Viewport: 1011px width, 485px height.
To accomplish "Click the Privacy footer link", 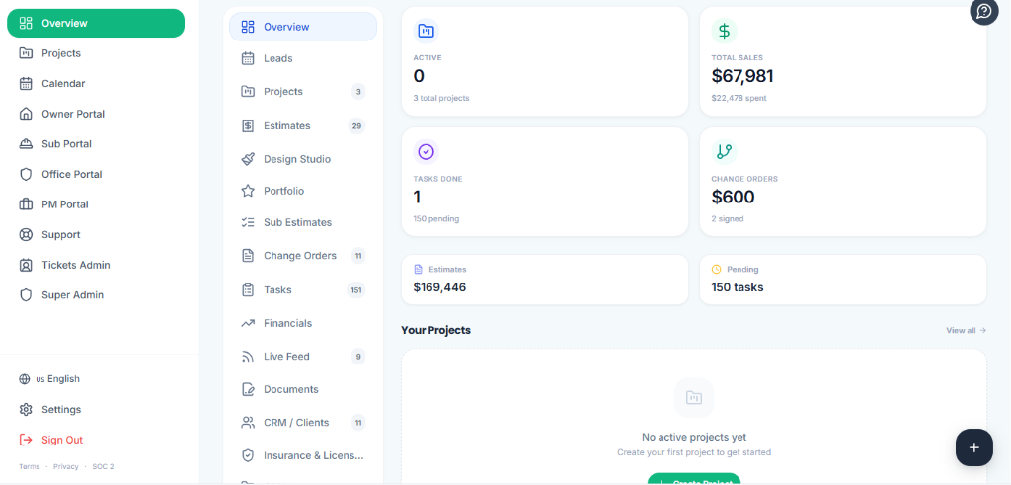I will pyautogui.click(x=66, y=466).
